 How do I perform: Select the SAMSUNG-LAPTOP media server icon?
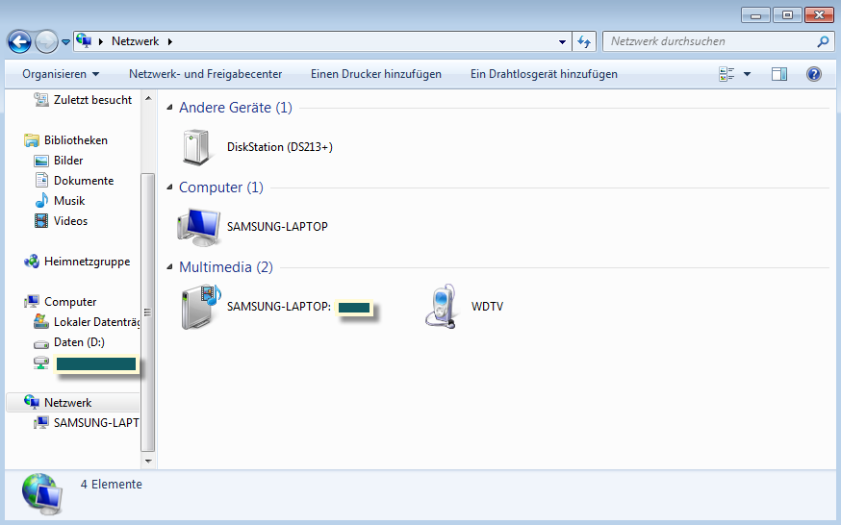point(200,307)
